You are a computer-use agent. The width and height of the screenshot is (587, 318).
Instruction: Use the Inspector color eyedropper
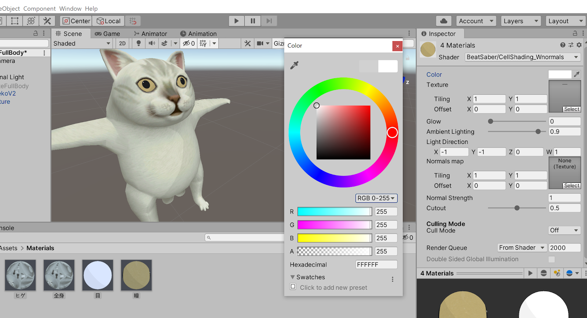(577, 75)
